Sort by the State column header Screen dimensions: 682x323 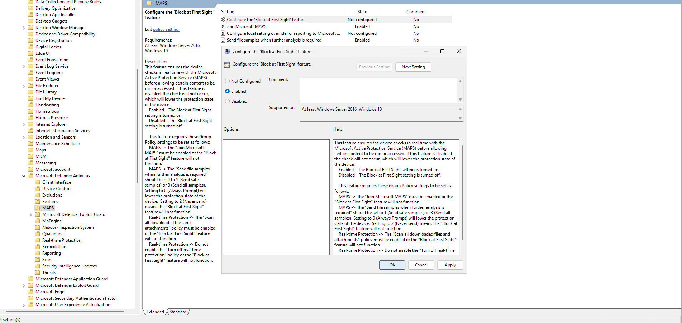[x=362, y=12]
